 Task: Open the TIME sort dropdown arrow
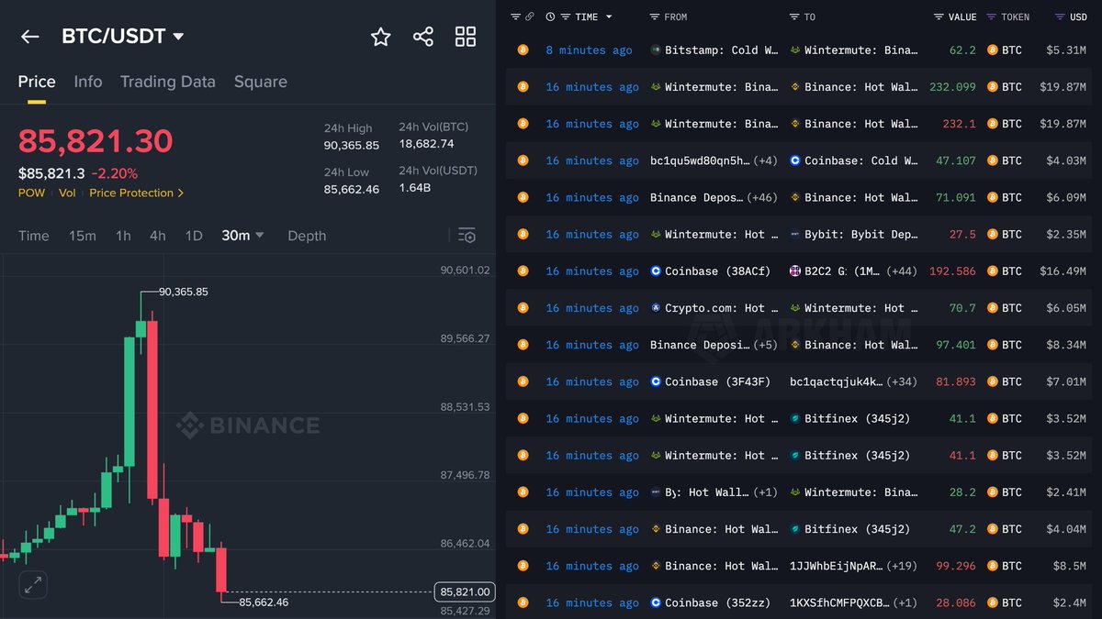[x=609, y=17]
